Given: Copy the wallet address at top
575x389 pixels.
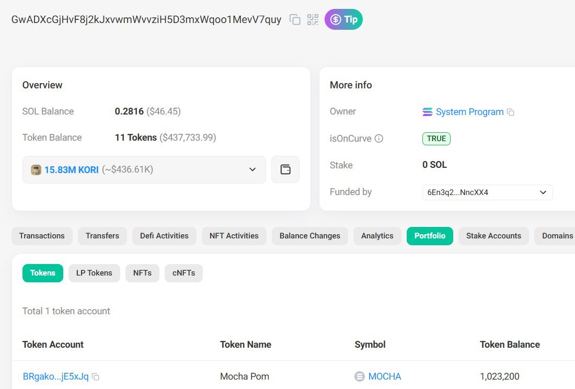Looking at the screenshot, I should point(295,19).
